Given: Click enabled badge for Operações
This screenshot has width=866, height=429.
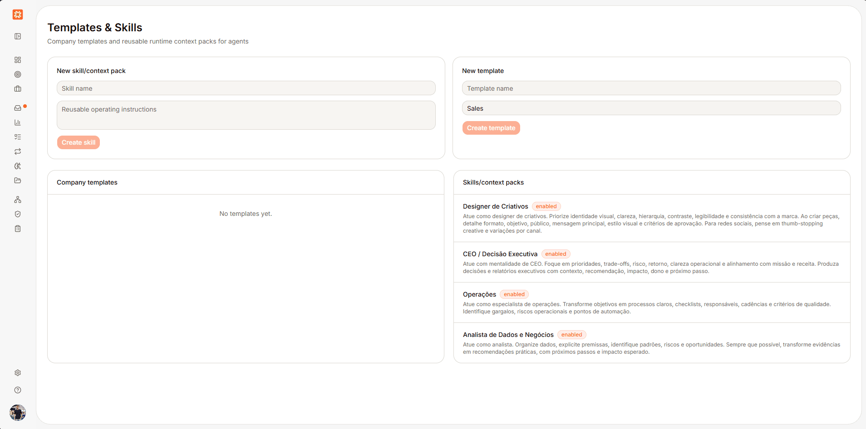Looking at the screenshot, I should (514, 294).
